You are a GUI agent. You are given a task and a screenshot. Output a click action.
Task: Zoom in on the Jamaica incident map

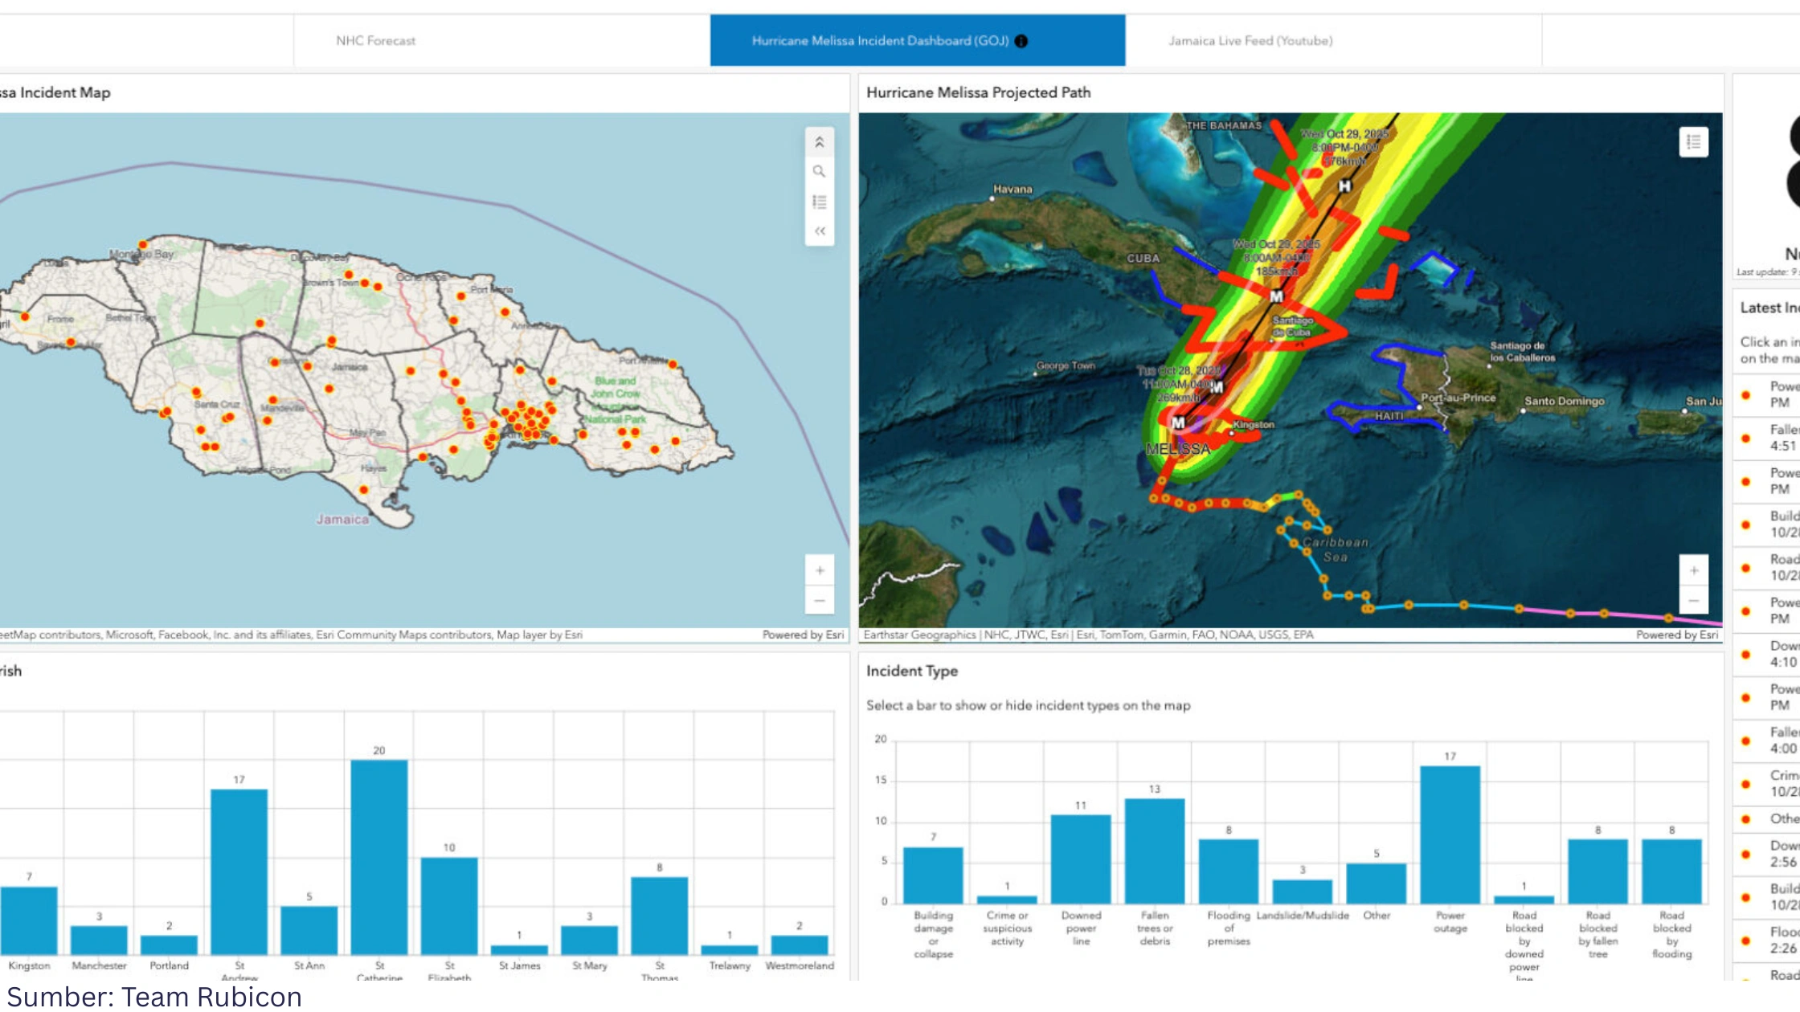(819, 571)
